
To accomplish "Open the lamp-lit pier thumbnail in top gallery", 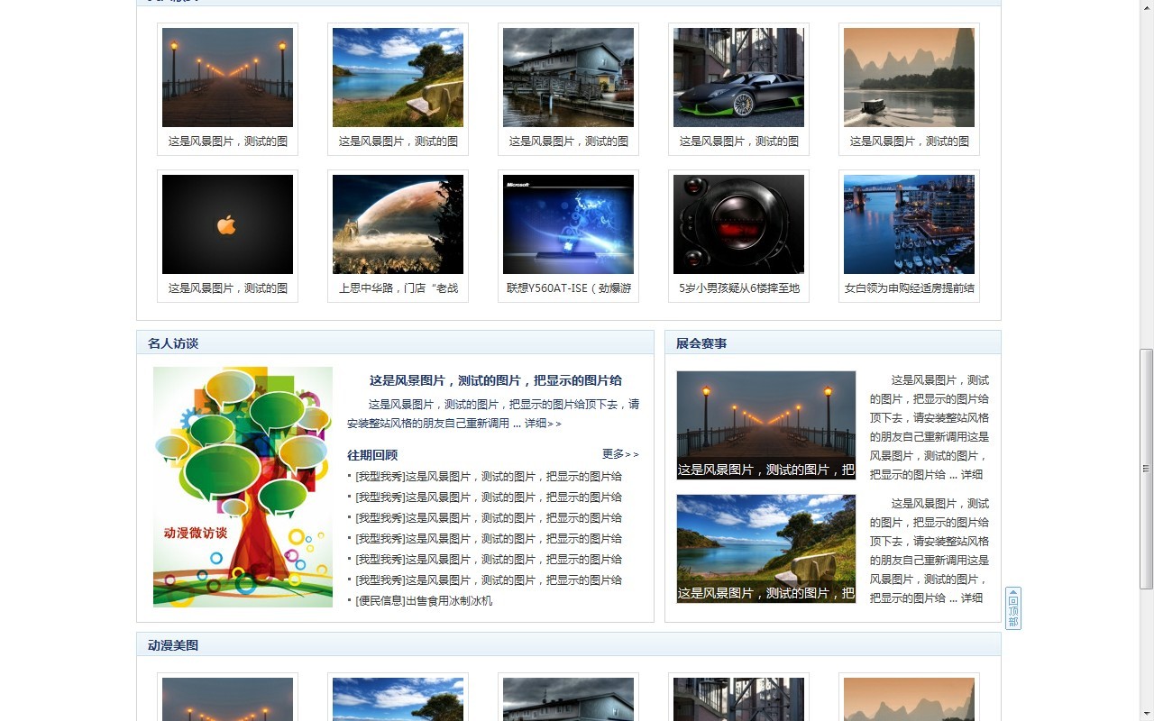I will tap(227, 78).
